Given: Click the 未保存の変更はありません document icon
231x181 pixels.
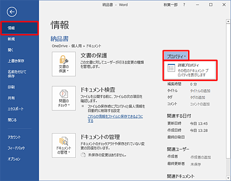Looking at the screenshot, I should [83, 155].
